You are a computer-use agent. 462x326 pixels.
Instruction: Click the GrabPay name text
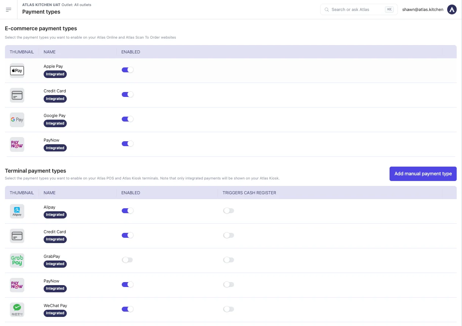click(x=52, y=256)
